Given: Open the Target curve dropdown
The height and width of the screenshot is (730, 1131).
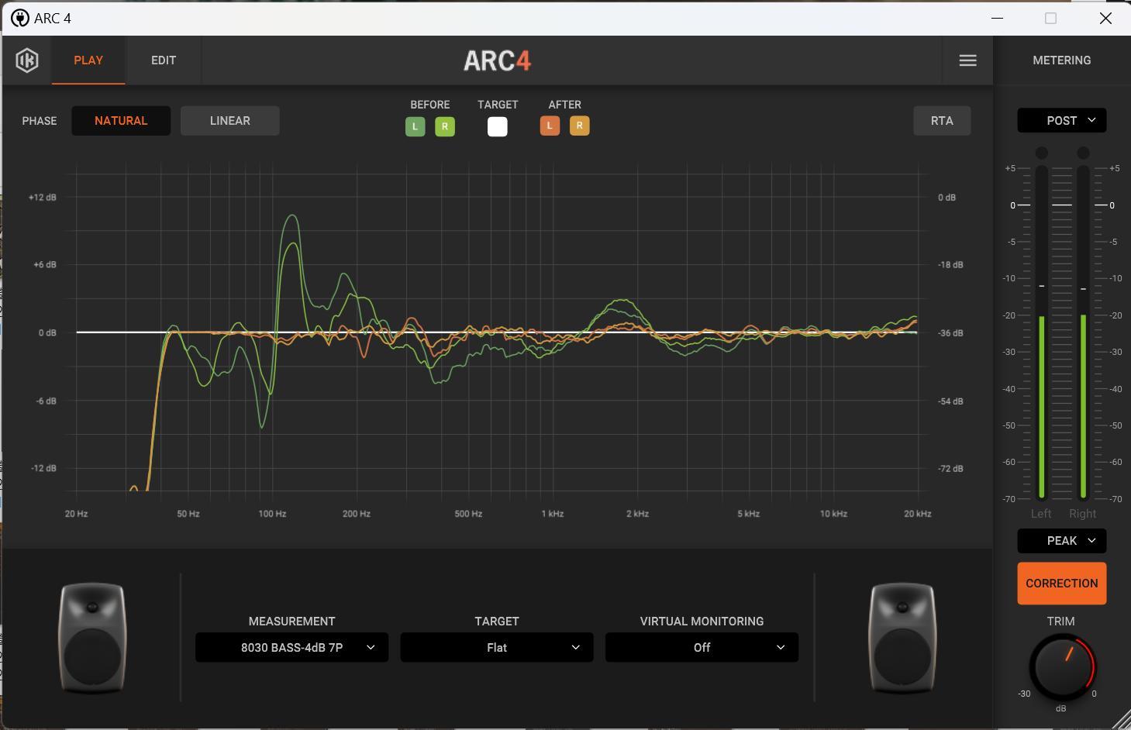Looking at the screenshot, I should [x=497, y=648].
